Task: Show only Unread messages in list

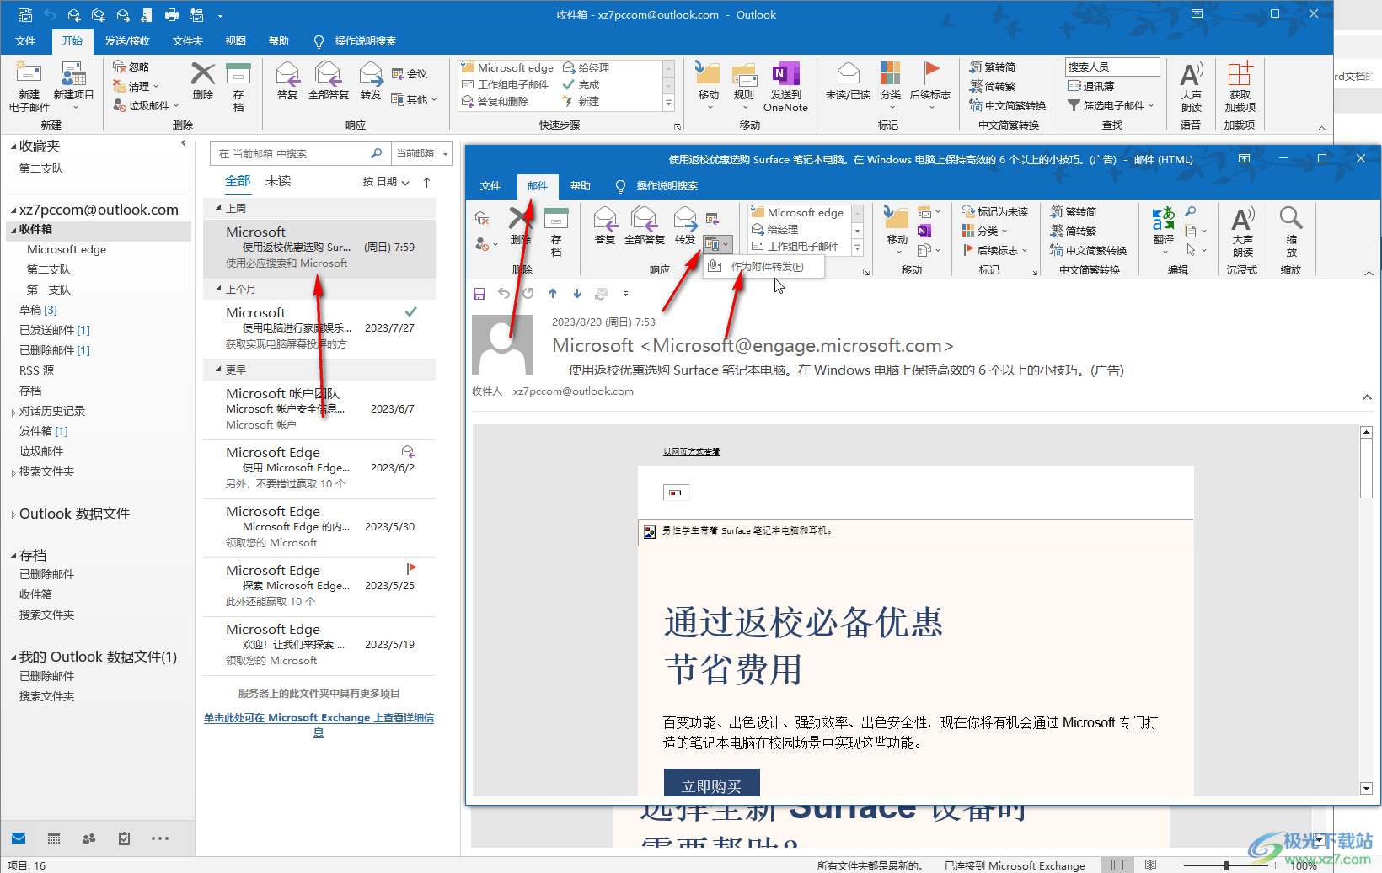Action: click(278, 181)
